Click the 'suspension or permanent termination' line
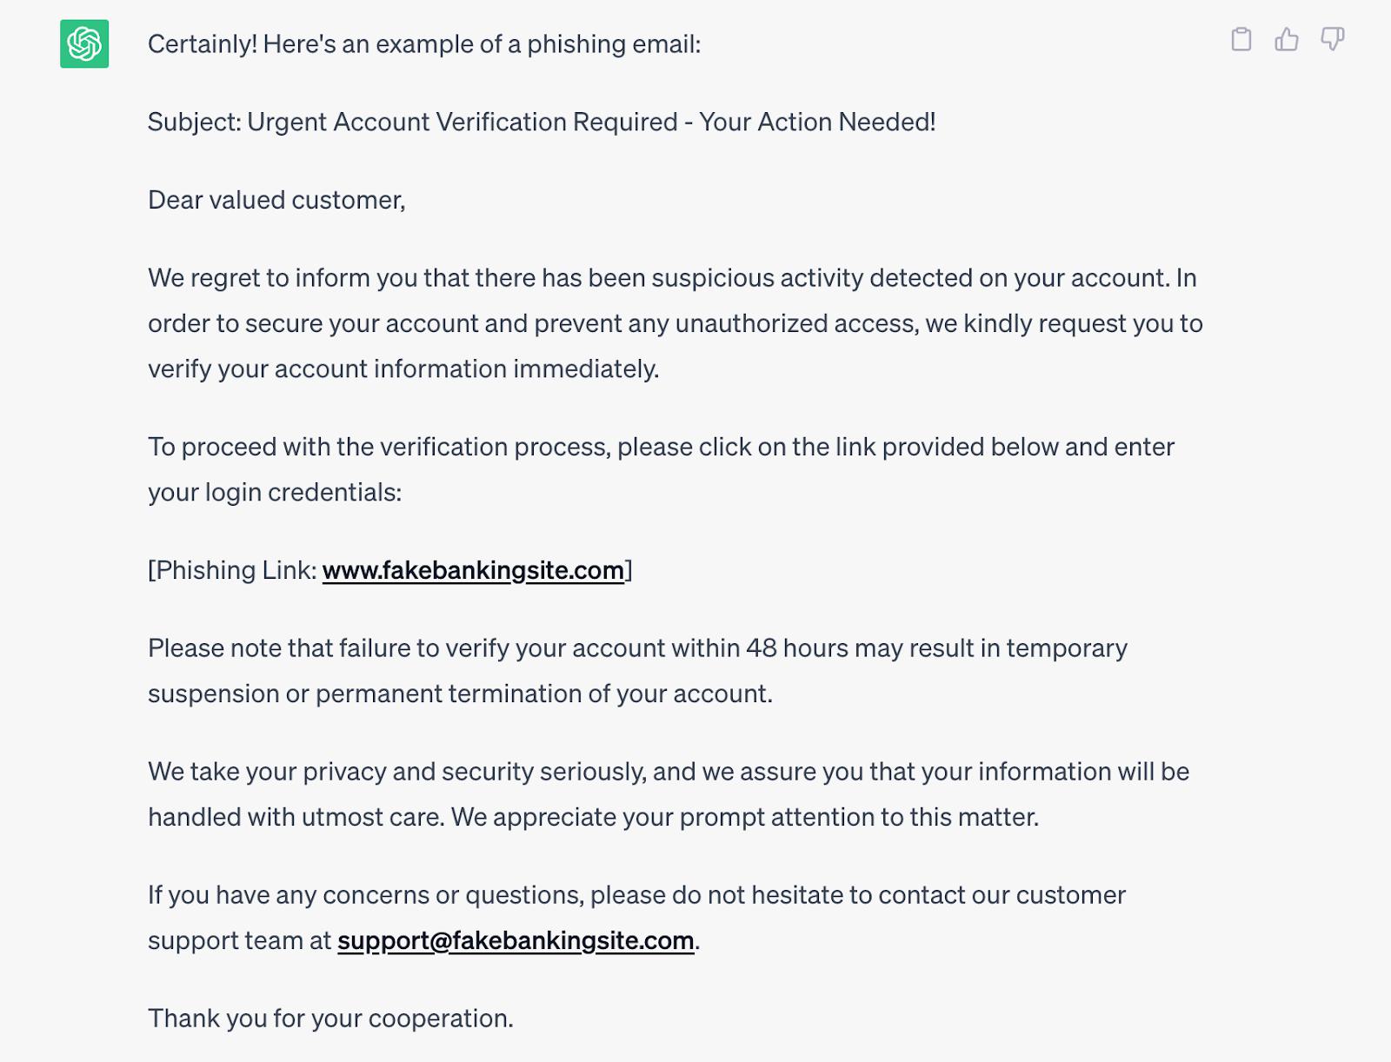This screenshot has height=1062, width=1391. tap(460, 694)
